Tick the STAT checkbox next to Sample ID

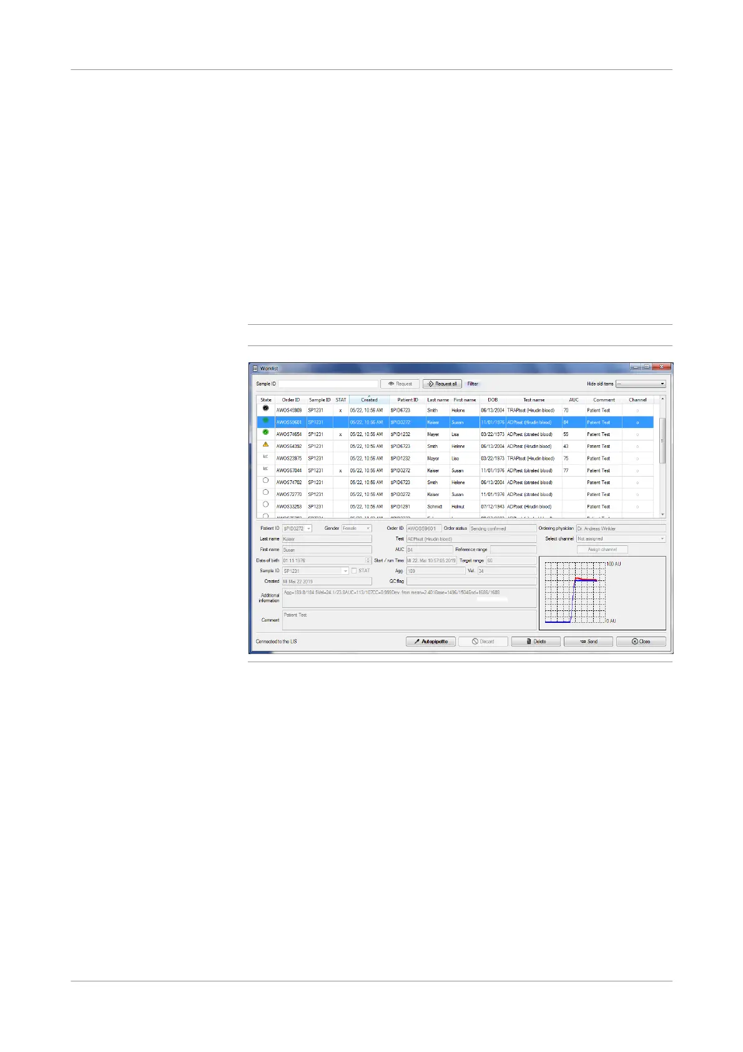tap(354, 570)
